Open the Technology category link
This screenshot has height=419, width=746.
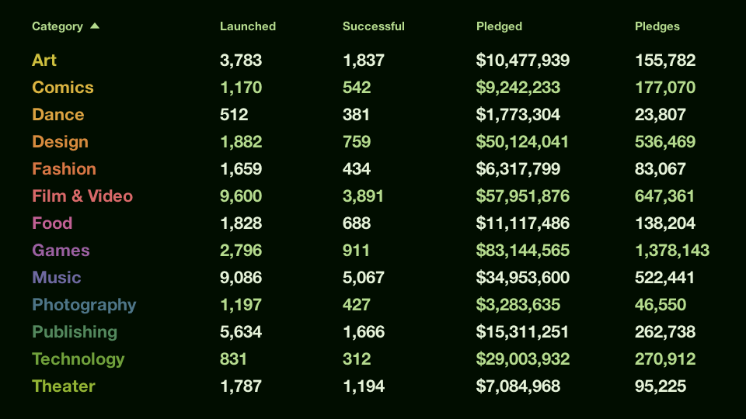point(78,358)
